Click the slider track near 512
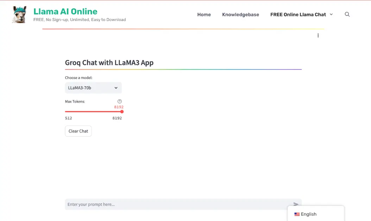Image resolution: width=371 pixels, height=221 pixels. [69, 112]
